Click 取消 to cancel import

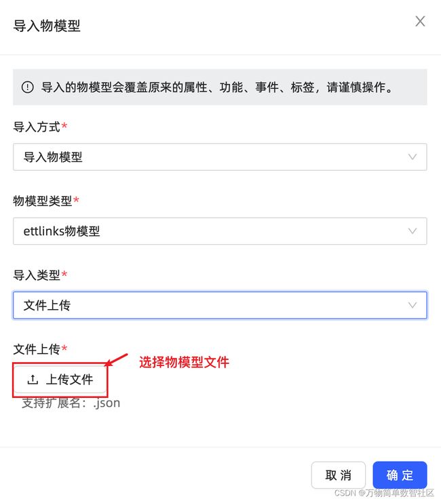[x=339, y=475]
